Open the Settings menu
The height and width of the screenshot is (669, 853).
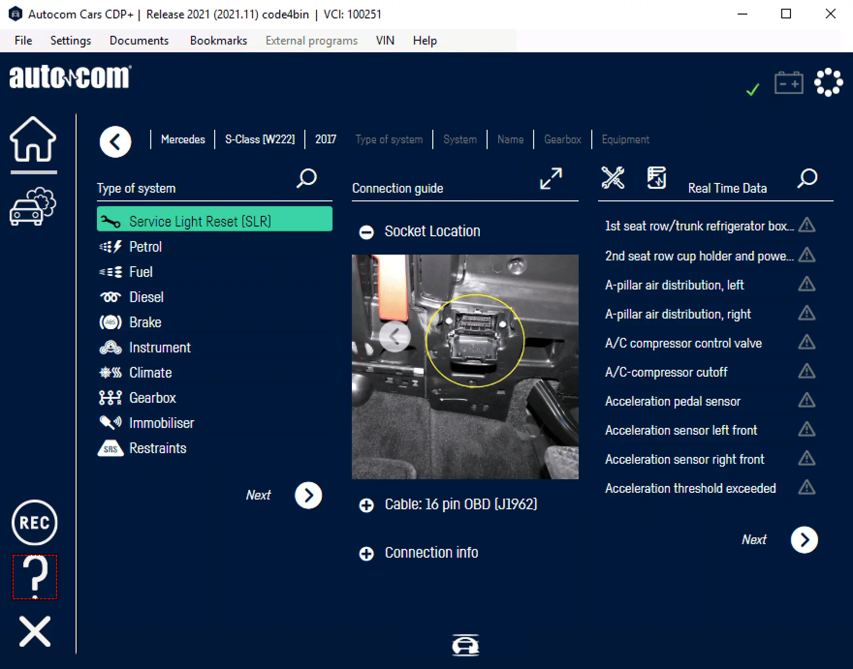tap(71, 41)
